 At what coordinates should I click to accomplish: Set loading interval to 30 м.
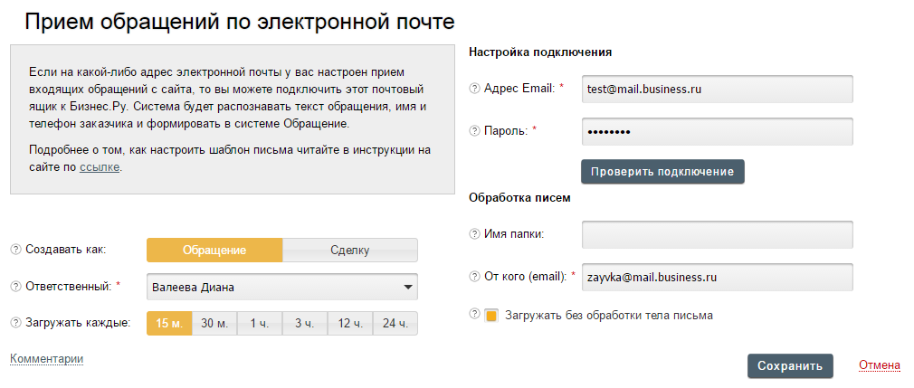(x=214, y=324)
